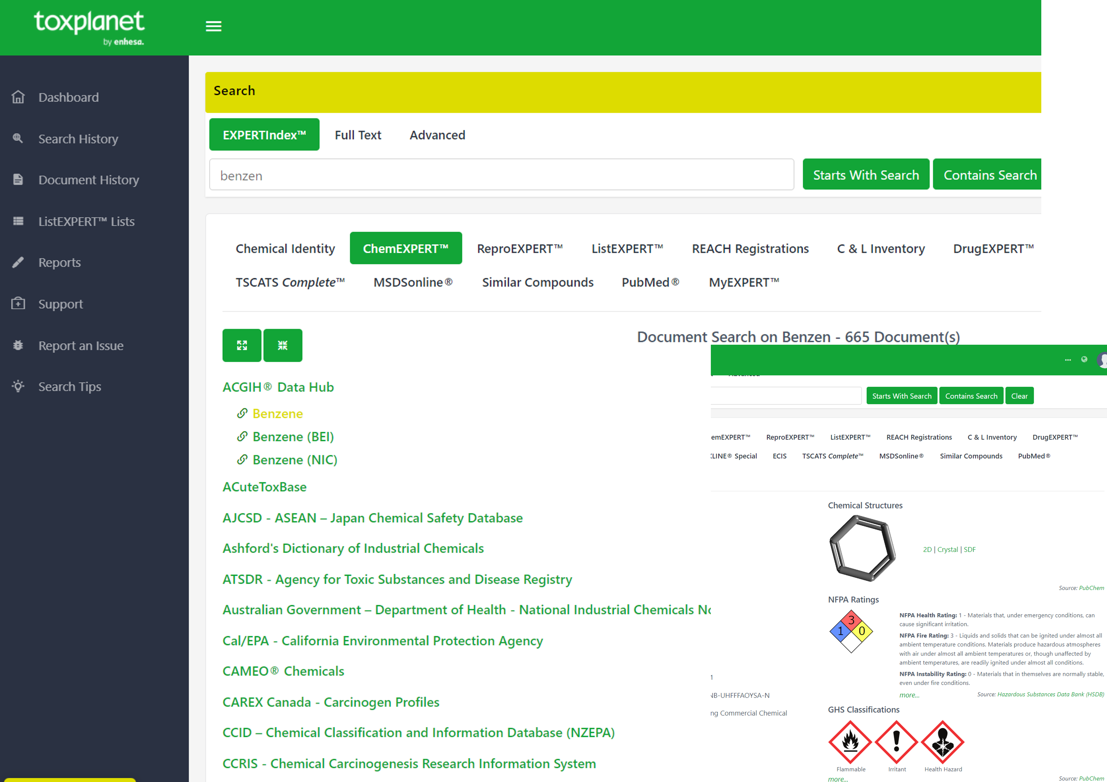Click the Flammable GHS pictogram

coord(850,743)
